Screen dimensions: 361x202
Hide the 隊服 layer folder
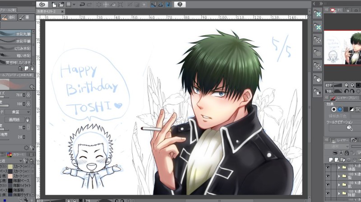click(x=328, y=193)
